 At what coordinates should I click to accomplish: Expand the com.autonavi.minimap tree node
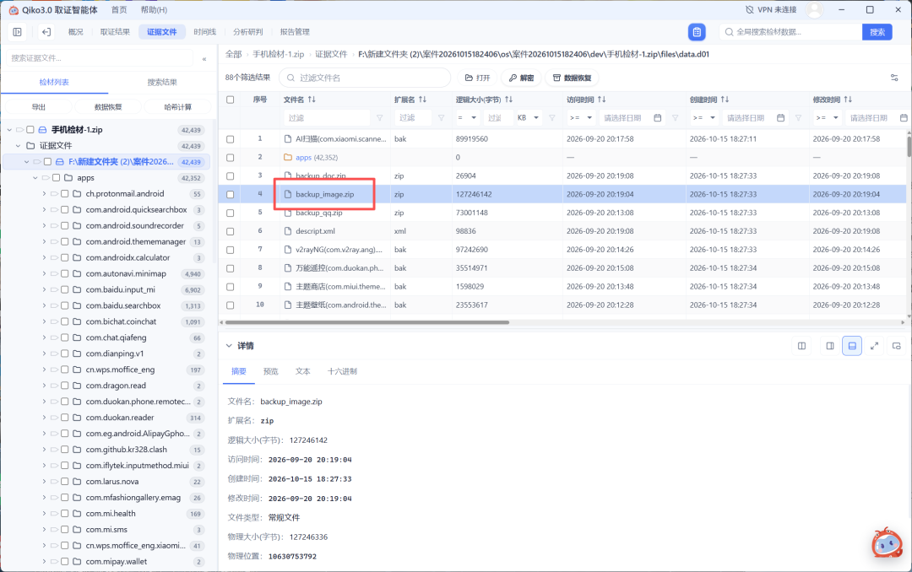(44, 274)
